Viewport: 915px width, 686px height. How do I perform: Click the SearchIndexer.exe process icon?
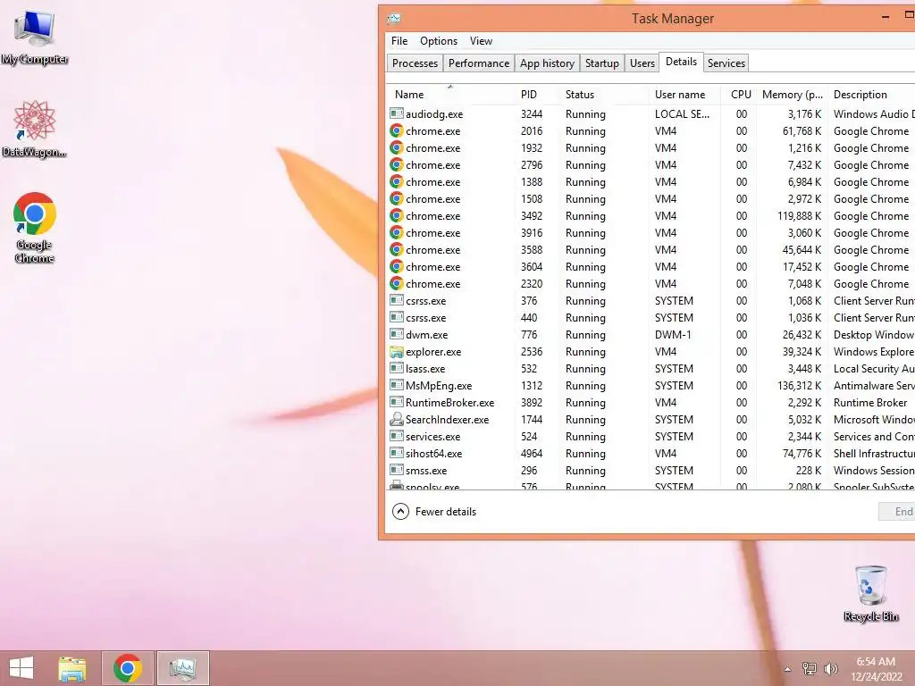click(396, 420)
